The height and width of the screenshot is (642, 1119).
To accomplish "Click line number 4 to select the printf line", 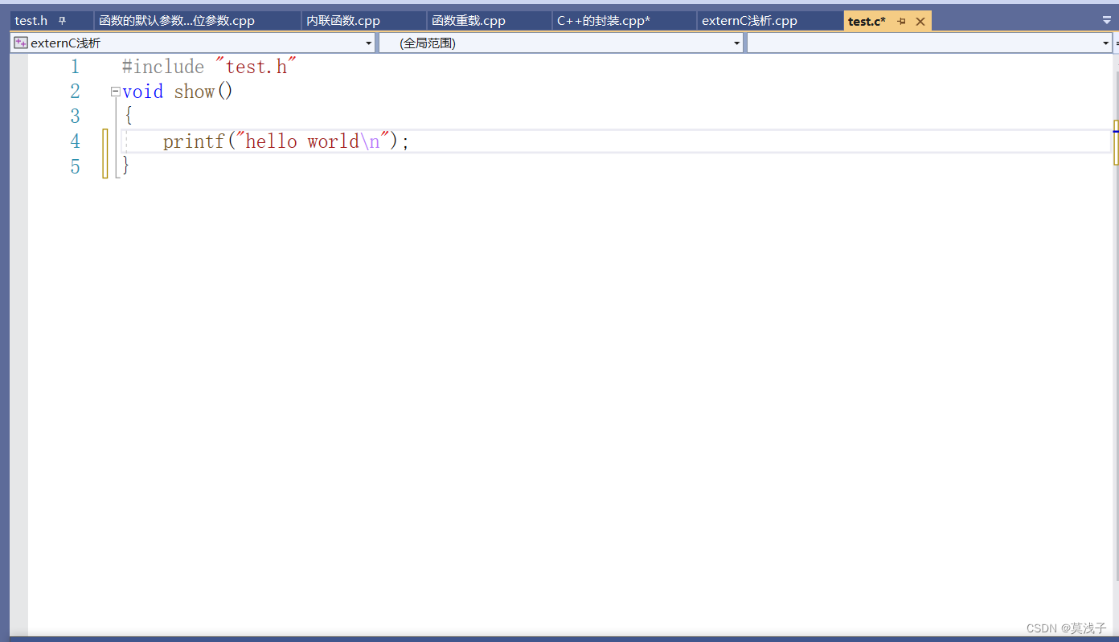I will (x=75, y=141).
